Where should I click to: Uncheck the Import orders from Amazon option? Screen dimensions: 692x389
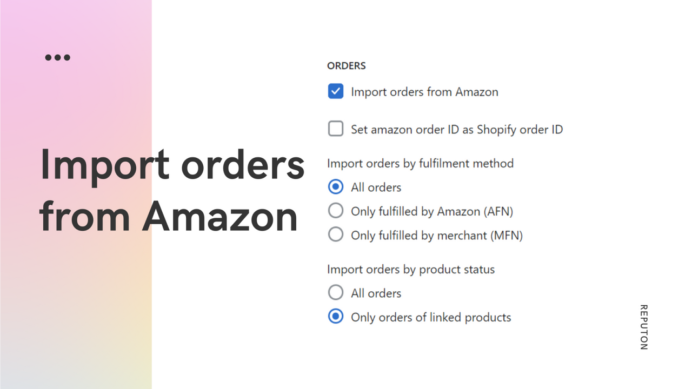click(x=335, y=91)
